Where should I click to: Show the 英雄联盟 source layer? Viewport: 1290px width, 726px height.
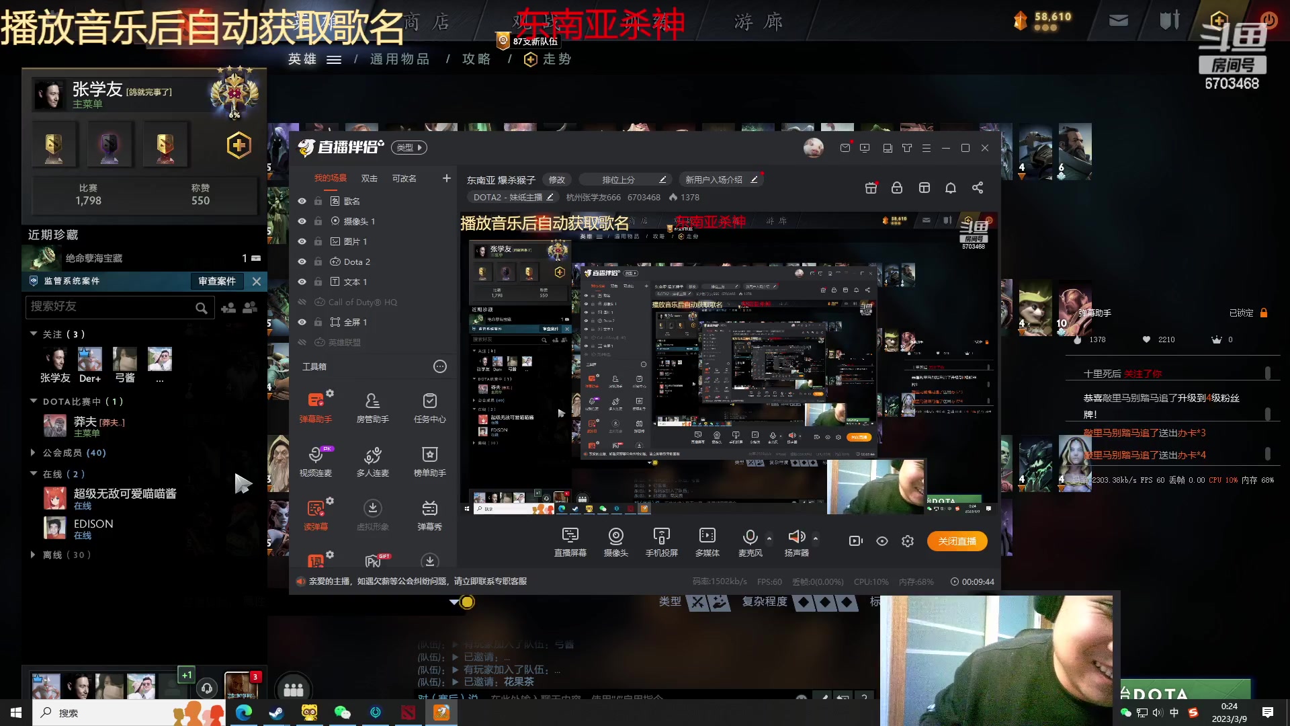302,342
